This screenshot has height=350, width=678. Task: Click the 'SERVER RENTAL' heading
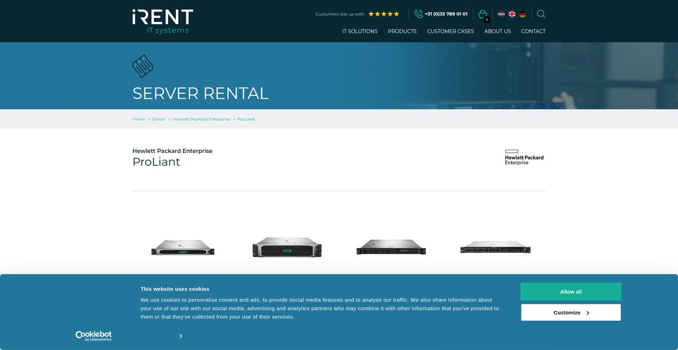pos(201,94)
